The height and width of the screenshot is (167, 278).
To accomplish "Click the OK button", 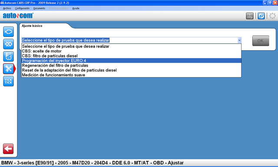I will pyautogui.click(x=261, y=41).
